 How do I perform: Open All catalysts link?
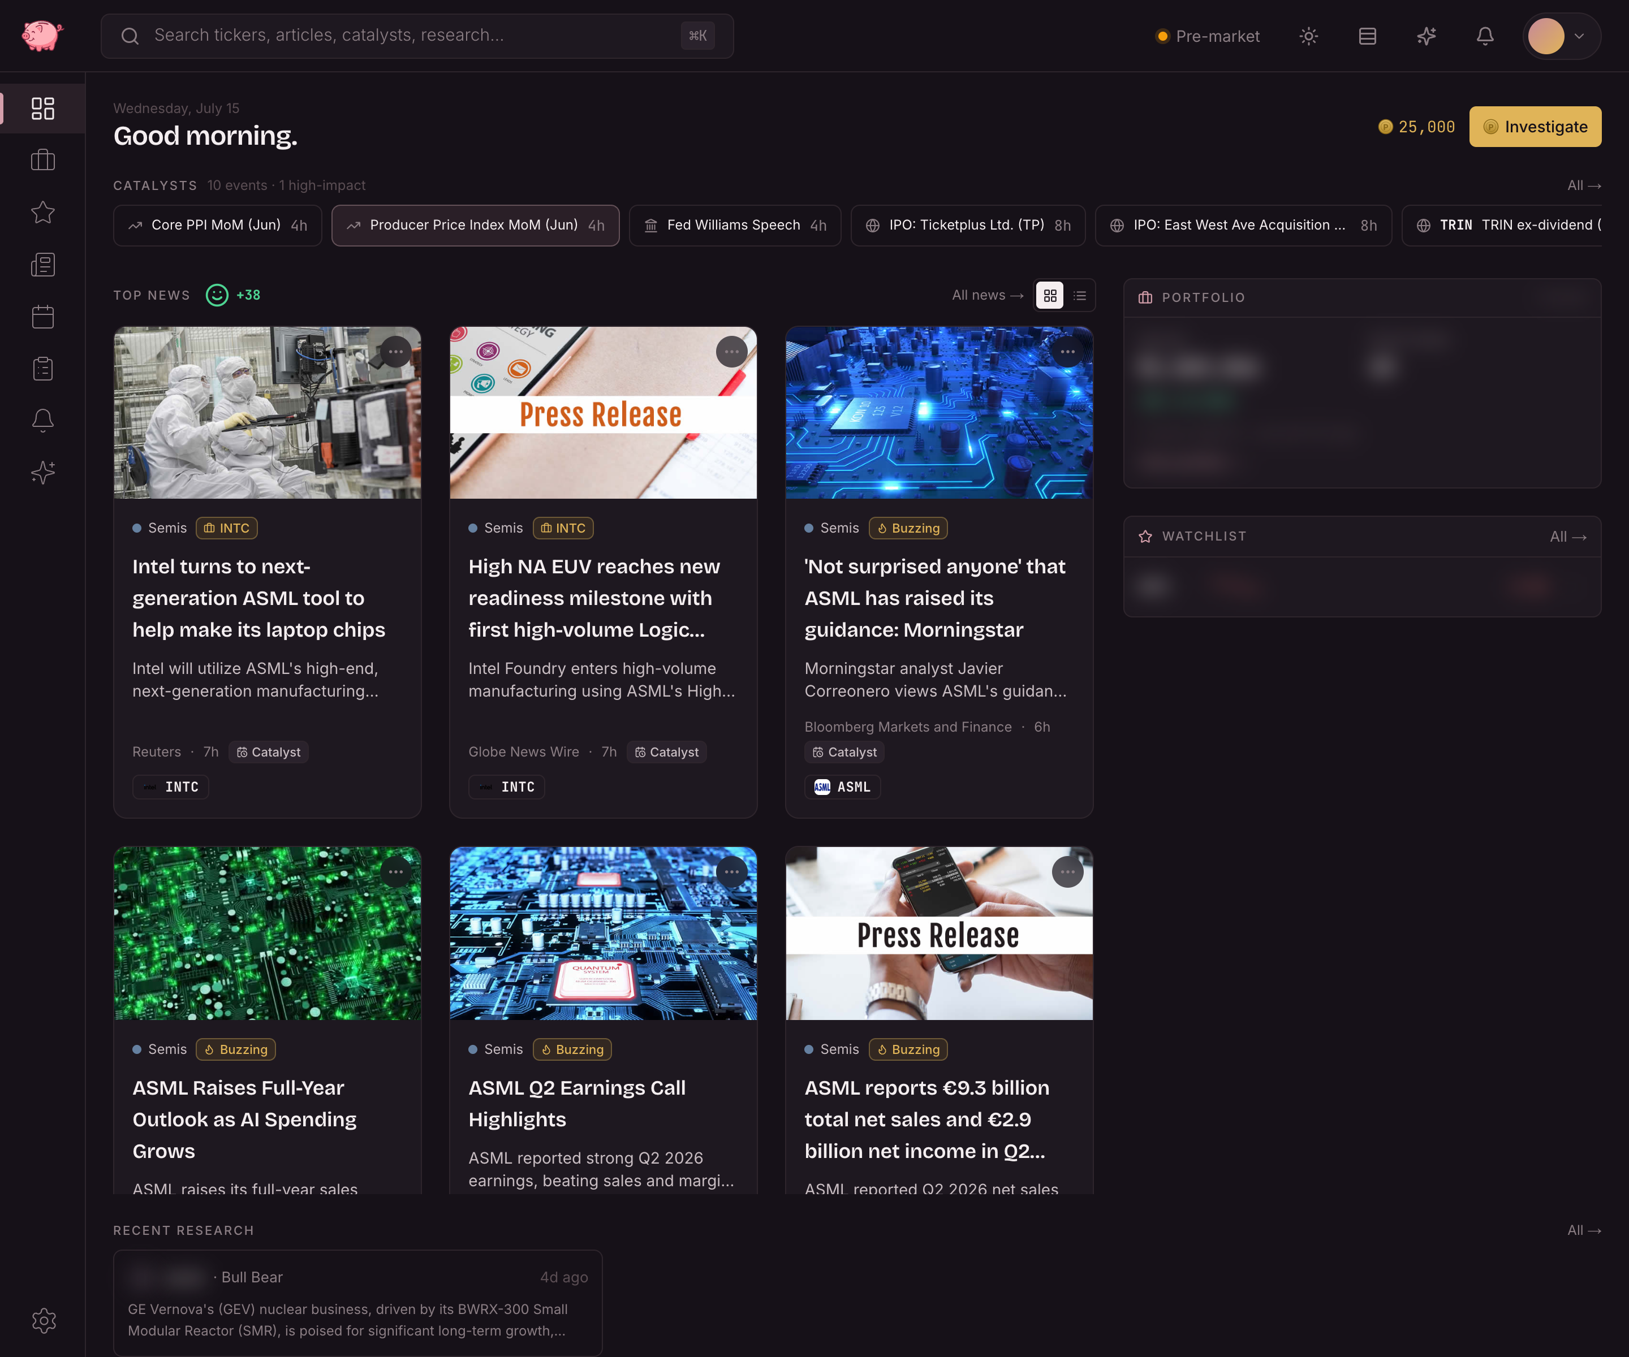click(x=1583, y=186)
